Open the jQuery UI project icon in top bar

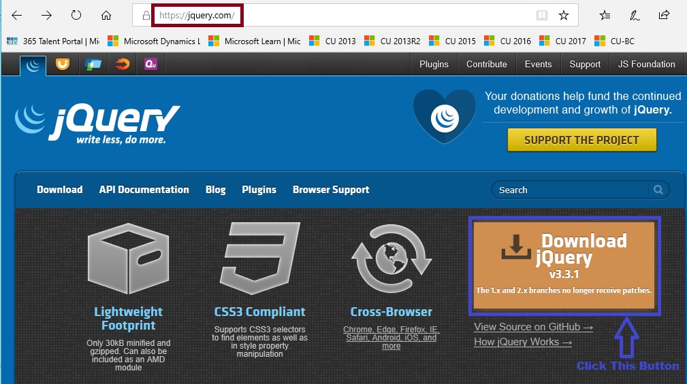coord(63,65)
